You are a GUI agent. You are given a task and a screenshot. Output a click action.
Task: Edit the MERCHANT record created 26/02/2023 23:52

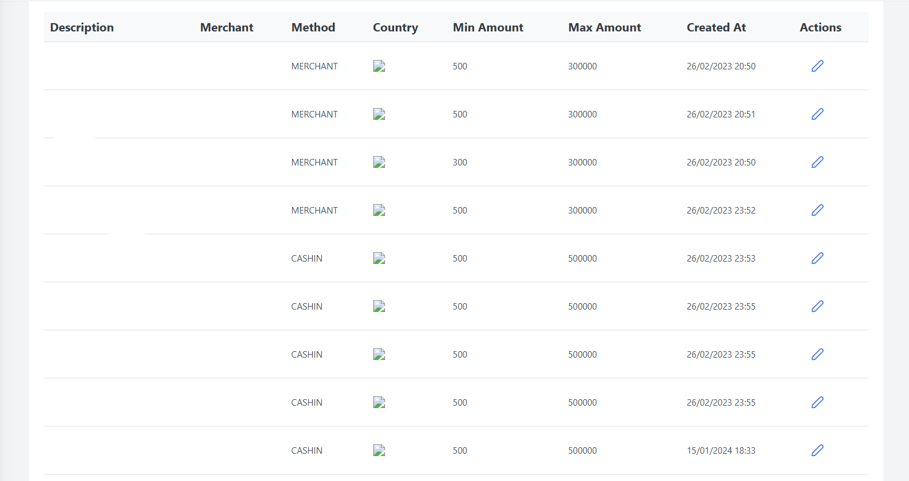point(817,210)
